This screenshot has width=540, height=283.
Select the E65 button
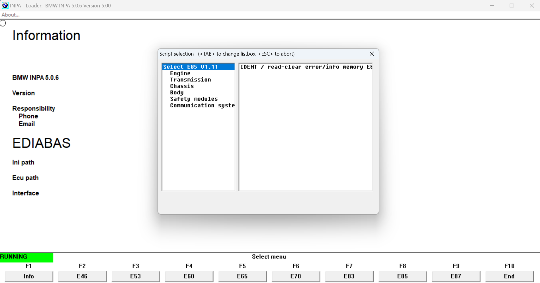click(x=242, y=276)
